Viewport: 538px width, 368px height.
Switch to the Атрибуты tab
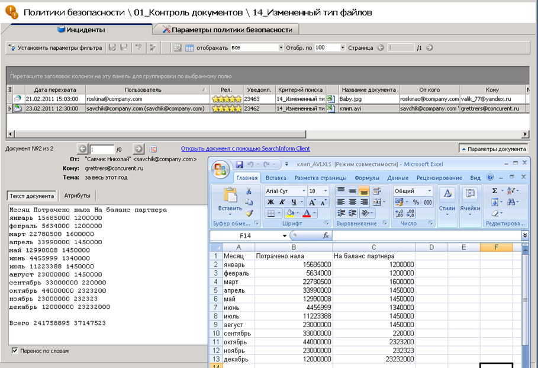pos(77,196)
